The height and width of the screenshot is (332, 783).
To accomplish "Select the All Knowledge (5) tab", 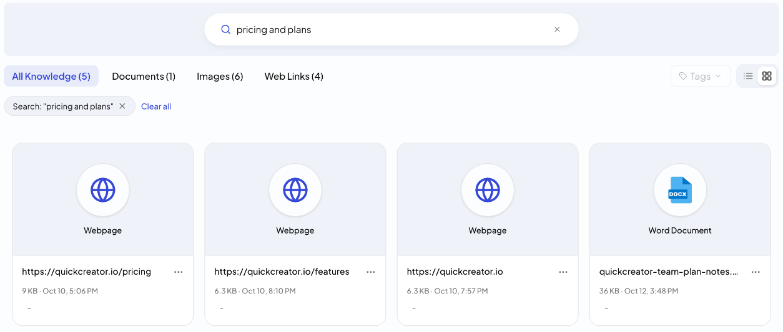I will click(51, 76).
